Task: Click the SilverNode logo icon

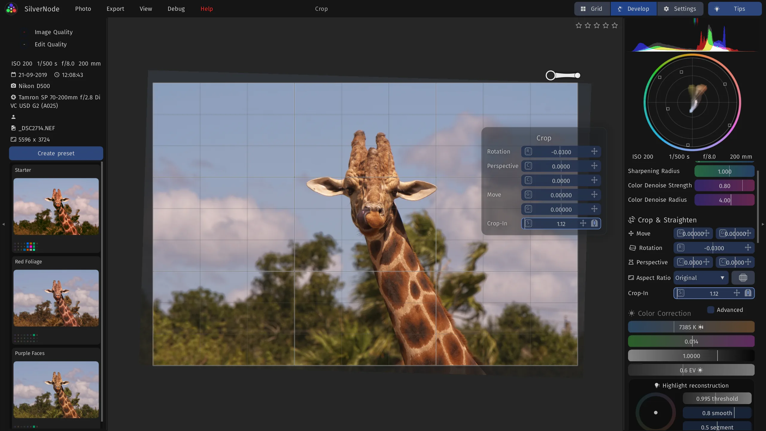Action: click(x=11, y=9)
